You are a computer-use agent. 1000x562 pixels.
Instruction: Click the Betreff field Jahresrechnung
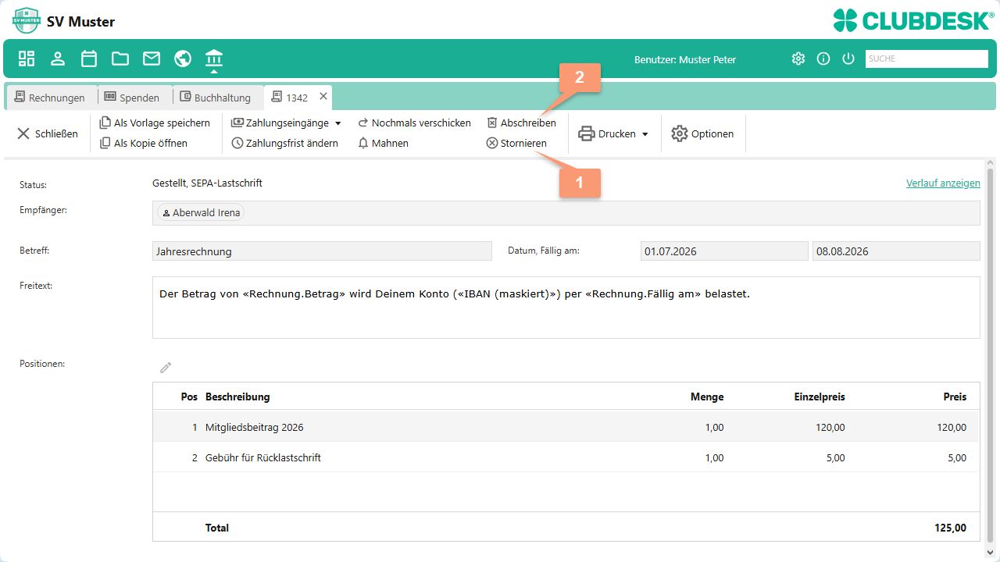pyautogui.click(x=322, y=251)
